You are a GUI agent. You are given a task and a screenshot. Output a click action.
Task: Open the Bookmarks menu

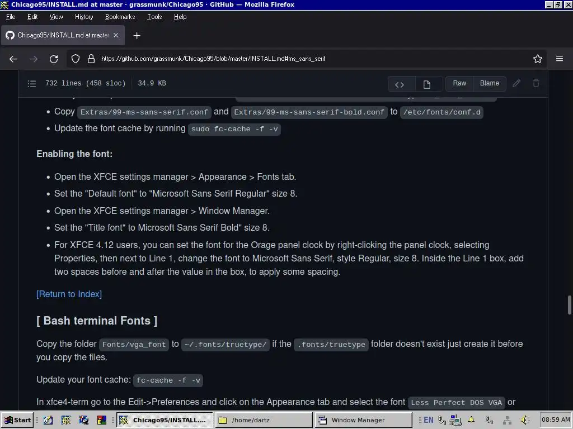tap(120, 17)
